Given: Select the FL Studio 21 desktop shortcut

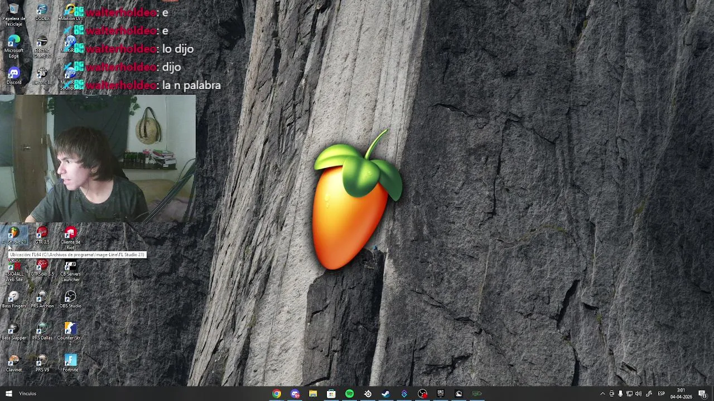Looking at the screenshot, I should 14,236.
